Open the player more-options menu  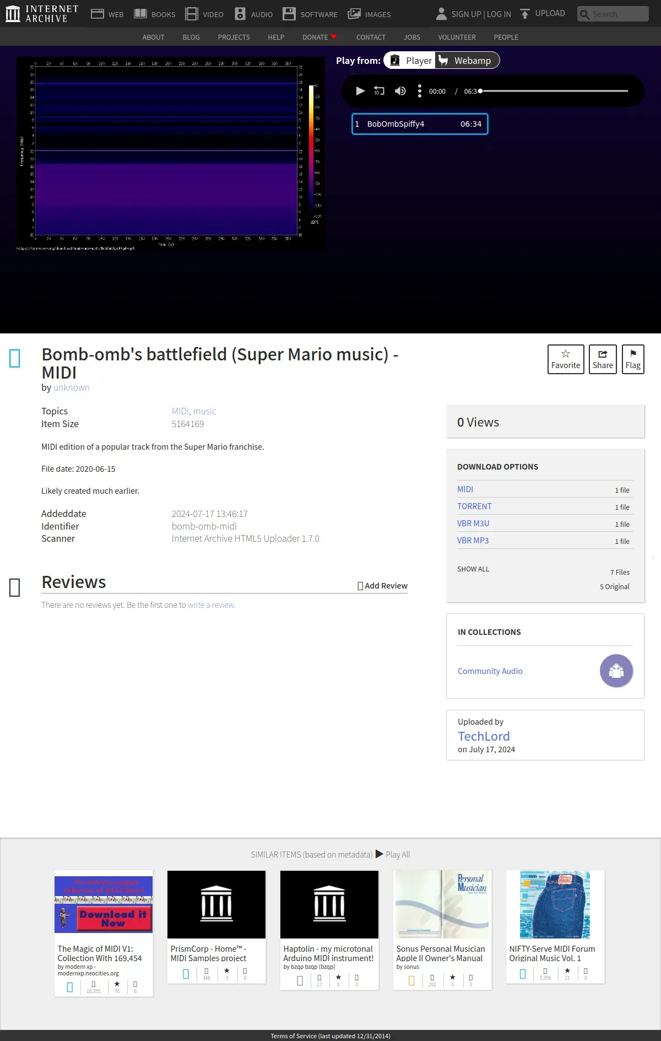pyautogui.click(x=420, y=91)
